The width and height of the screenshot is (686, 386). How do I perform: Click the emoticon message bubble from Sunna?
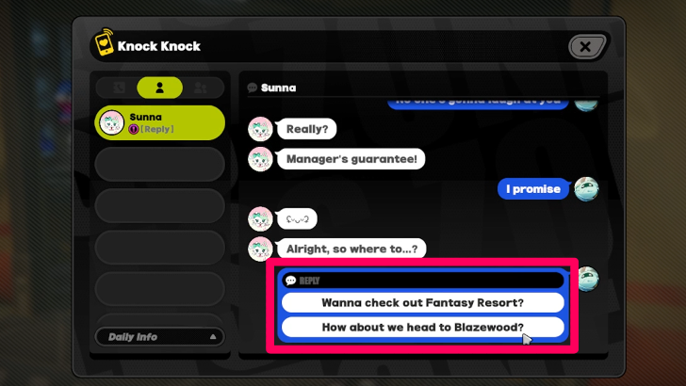pos(297,219)
